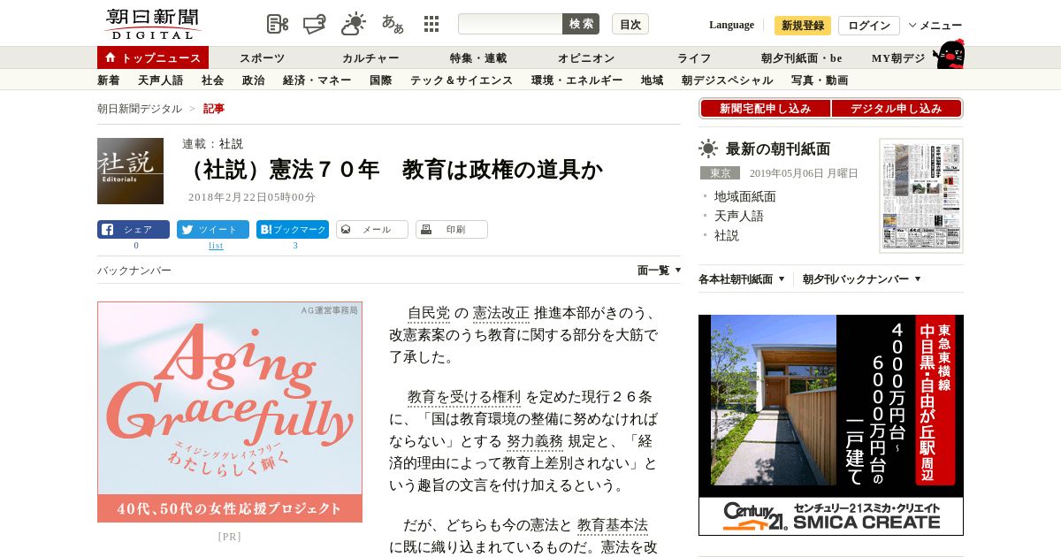Select 新着 in sub navigation
1061x557 pixels.
[108, 80]
